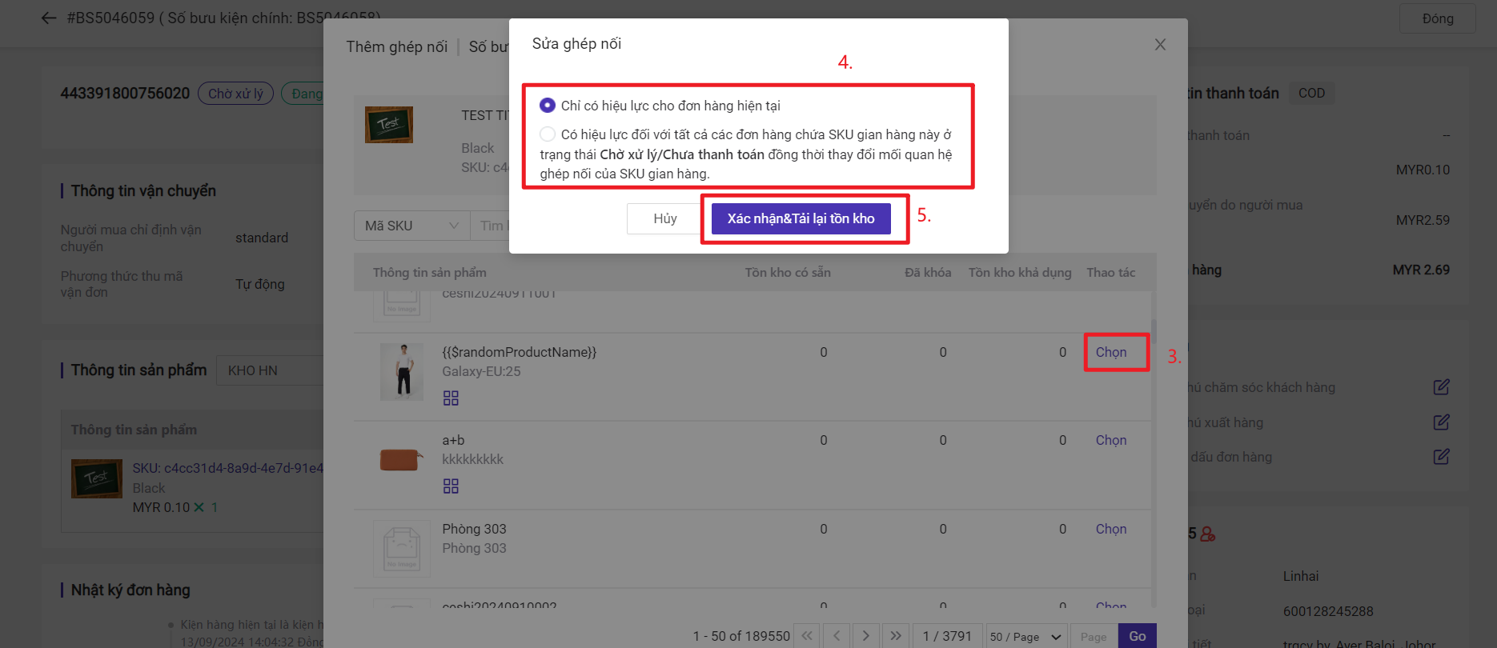Screen dimensions: 1497x648
Task: Confirm with Xác nhận&Tải lại tồn kho
Action: point(801,218)
